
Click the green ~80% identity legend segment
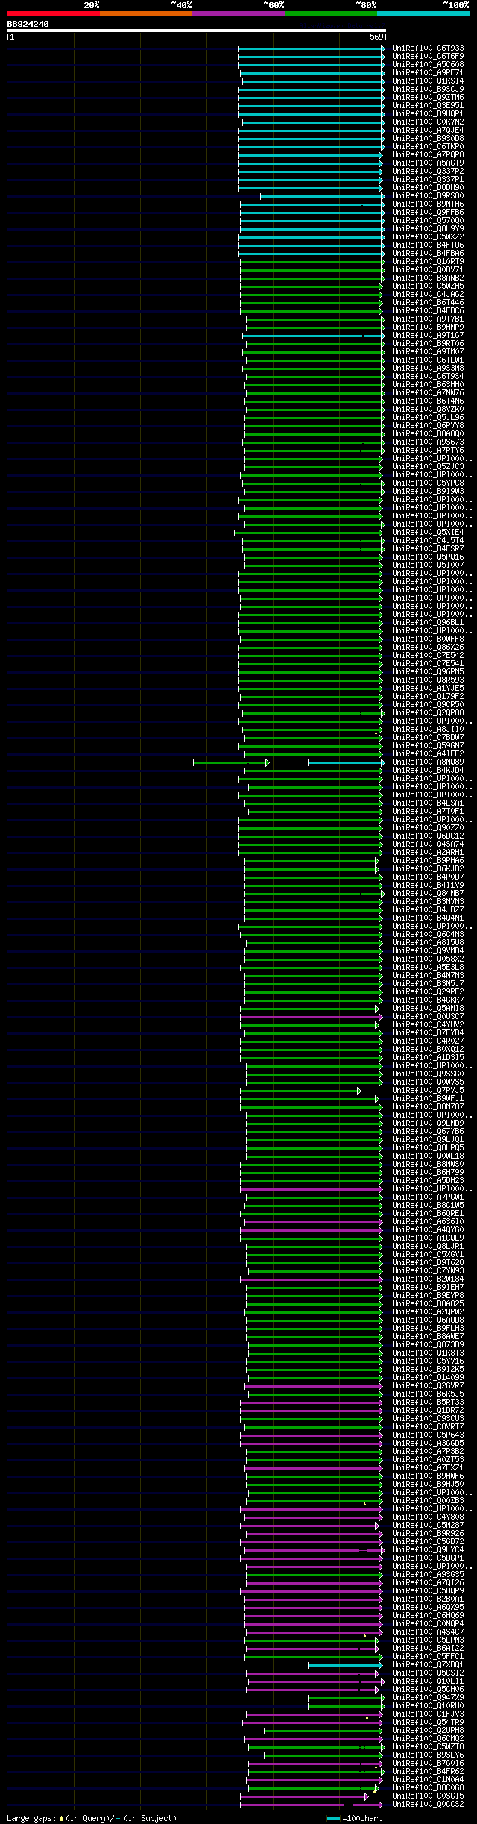click(x=331, y=13)
